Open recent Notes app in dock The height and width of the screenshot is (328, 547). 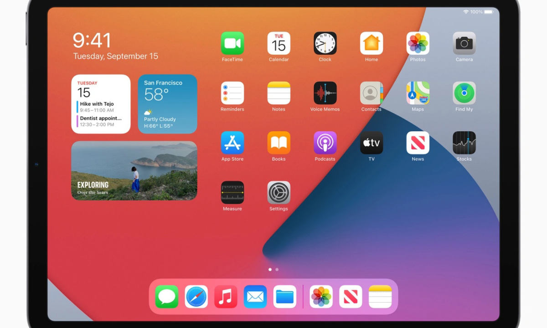coord(380,297)
